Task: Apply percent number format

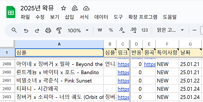Action: [x=111, y=30]
